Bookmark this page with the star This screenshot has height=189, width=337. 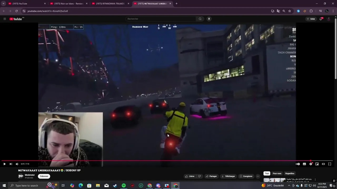[x=290, y=11]
